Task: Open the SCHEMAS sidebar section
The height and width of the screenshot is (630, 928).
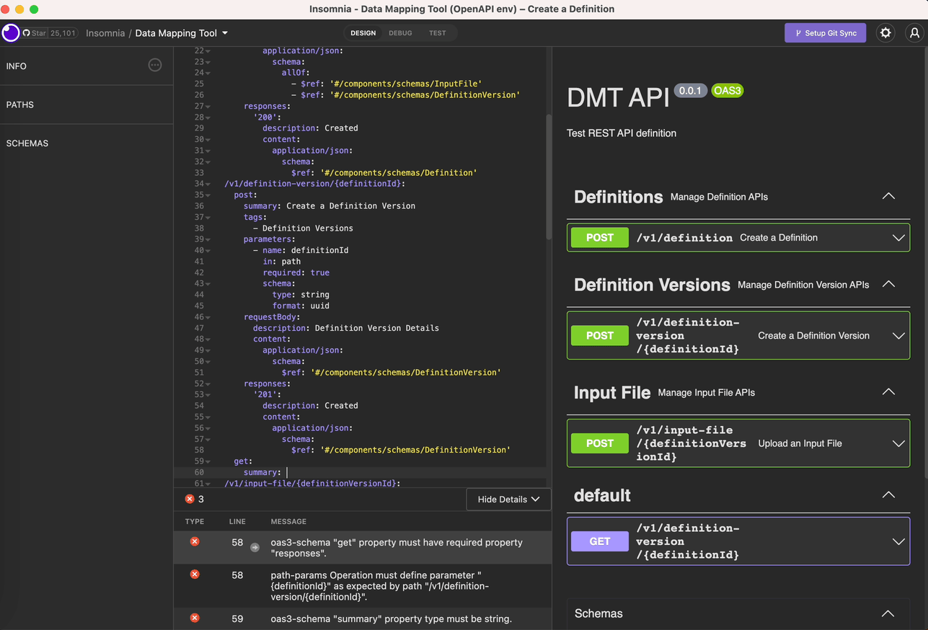Action: coord(87,143)
